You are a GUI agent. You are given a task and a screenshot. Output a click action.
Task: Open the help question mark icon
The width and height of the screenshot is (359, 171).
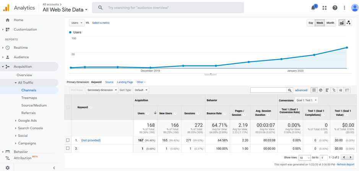(x=335, y=8)
